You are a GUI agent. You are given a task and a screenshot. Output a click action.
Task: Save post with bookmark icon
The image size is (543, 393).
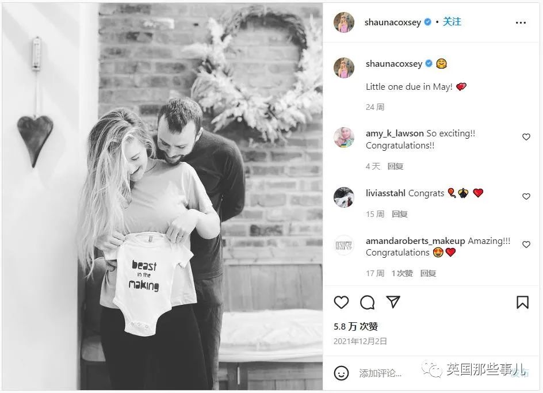tap(522, 302)
